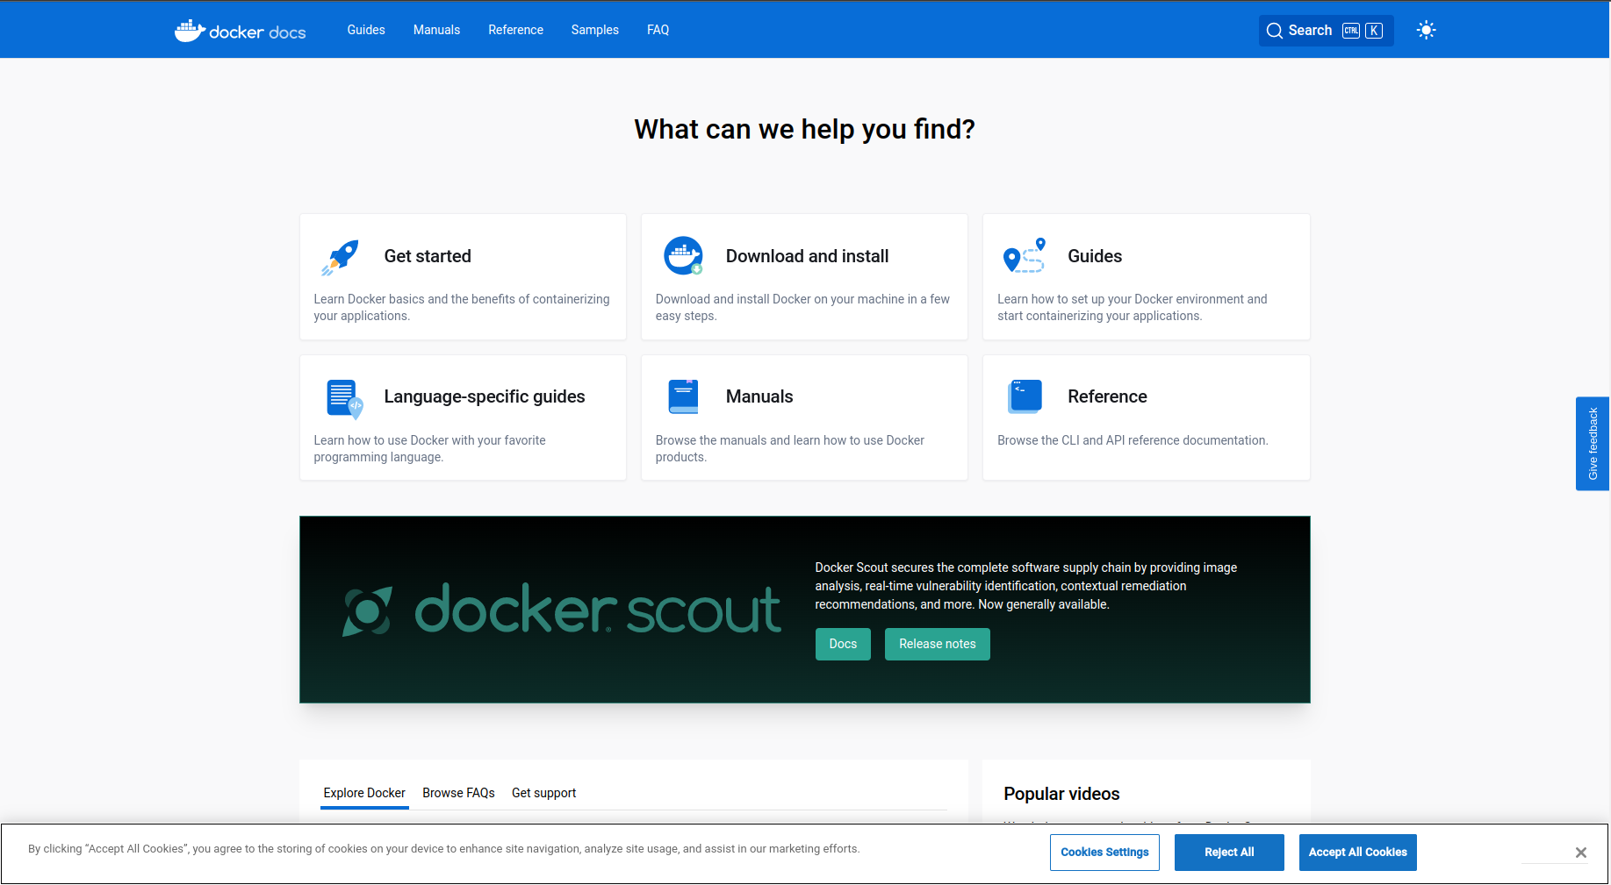Close the cookie banner with X

1580,853
